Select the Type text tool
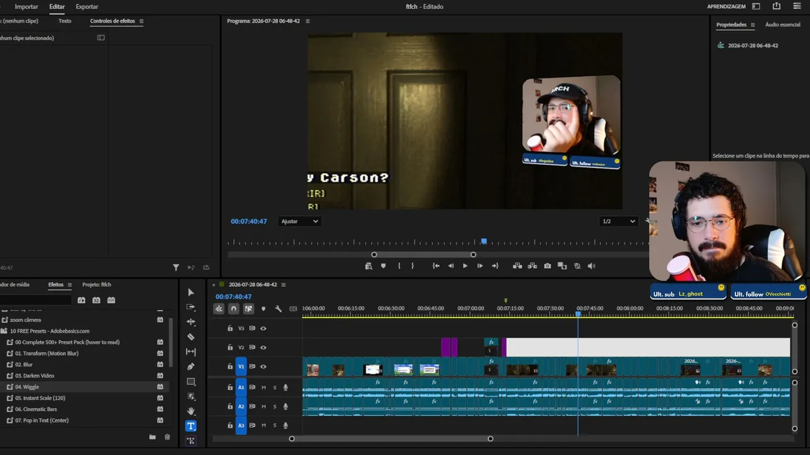Image resolution: width=810 pixels, height=455 pixels. coord(190,426)
